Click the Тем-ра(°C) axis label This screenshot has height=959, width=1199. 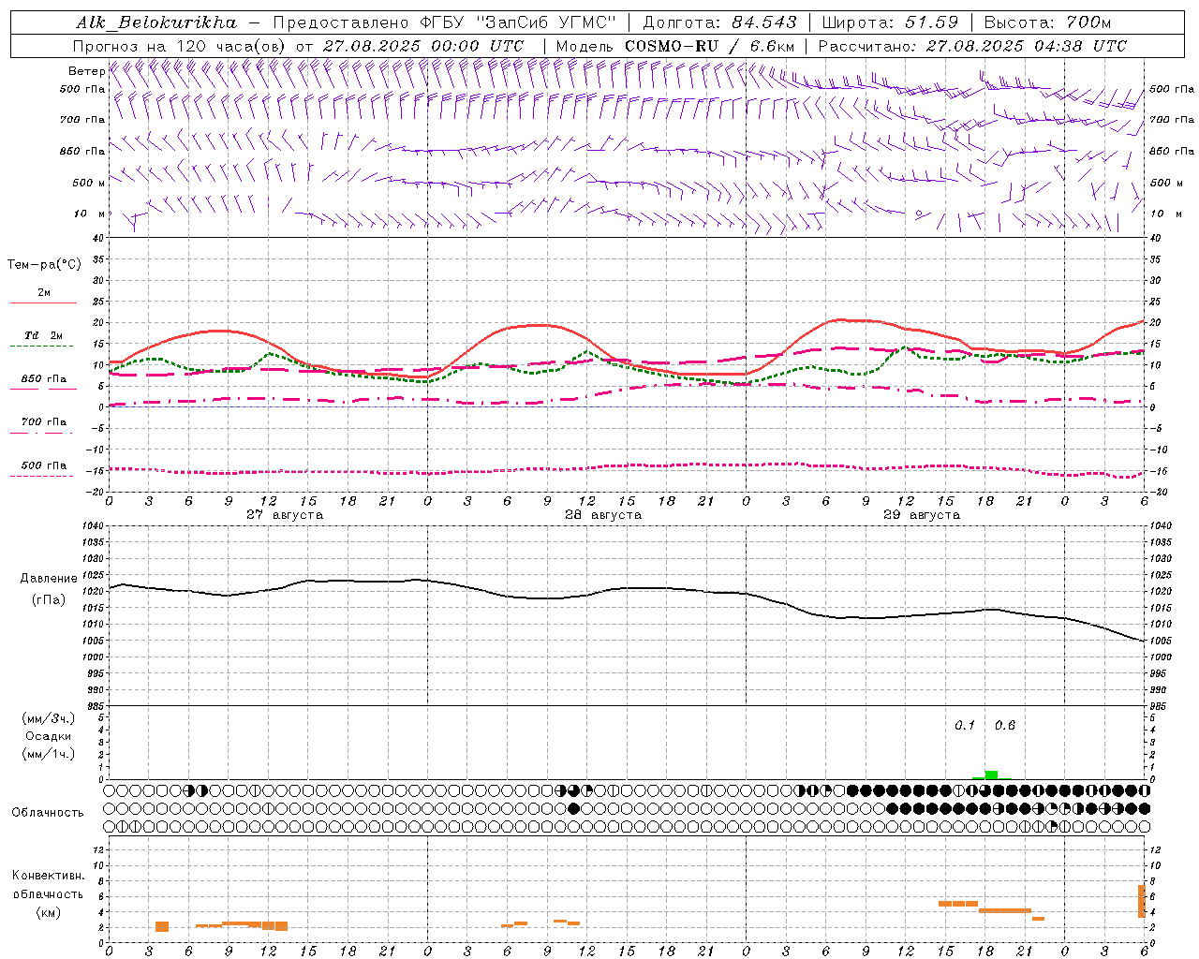(x=44, y=265)
